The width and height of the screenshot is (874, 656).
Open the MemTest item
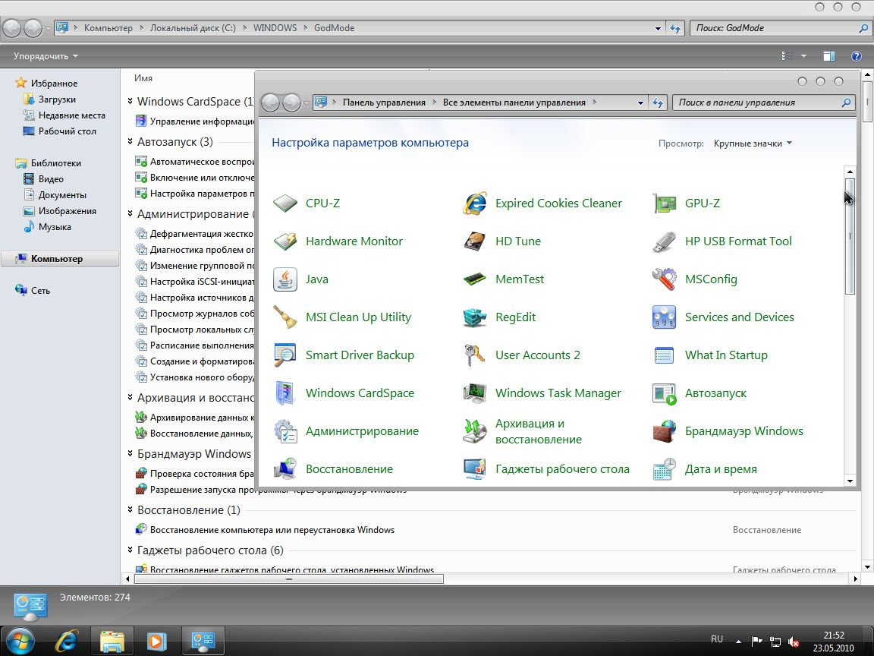(519, 279)
